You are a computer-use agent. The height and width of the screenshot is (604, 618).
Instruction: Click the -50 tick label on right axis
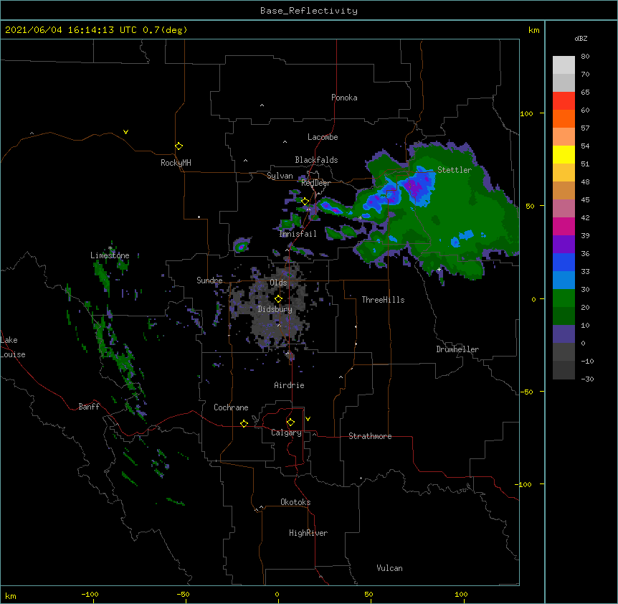[x=526, y=392]
